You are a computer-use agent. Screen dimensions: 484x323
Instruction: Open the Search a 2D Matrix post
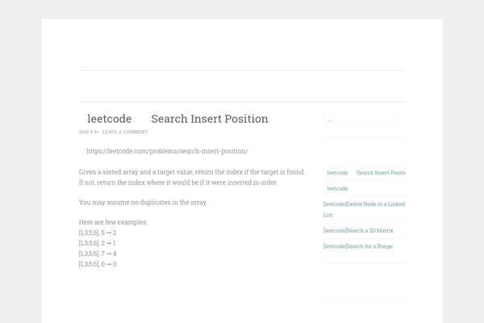tap(358, 231)
